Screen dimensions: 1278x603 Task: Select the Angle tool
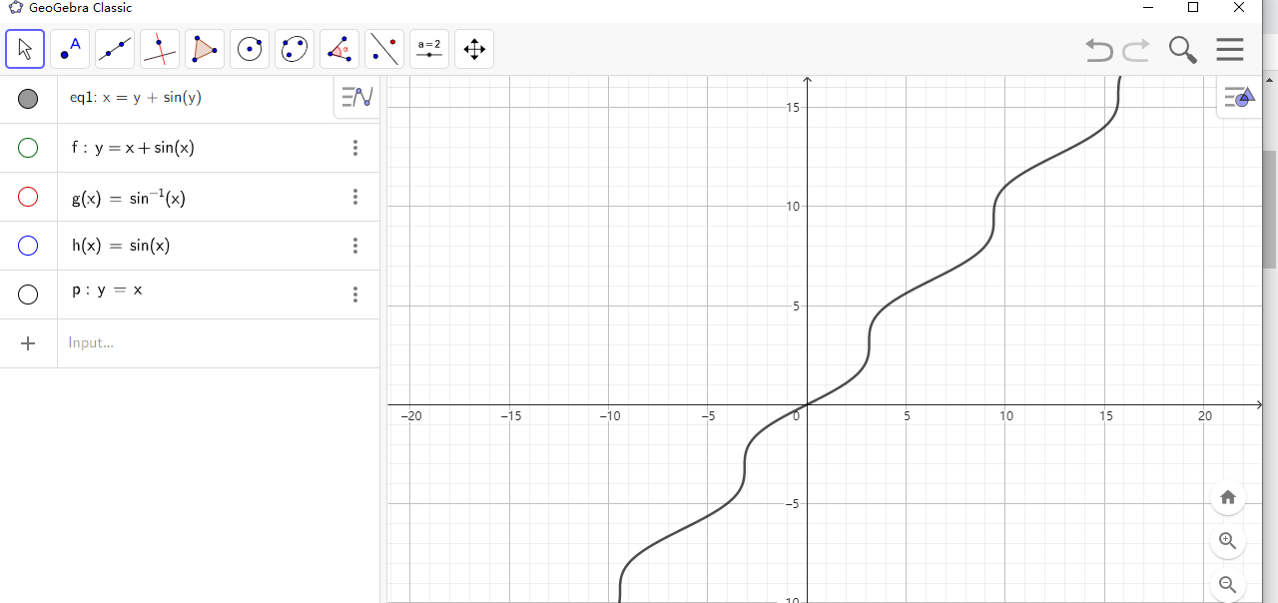point(338,48)
